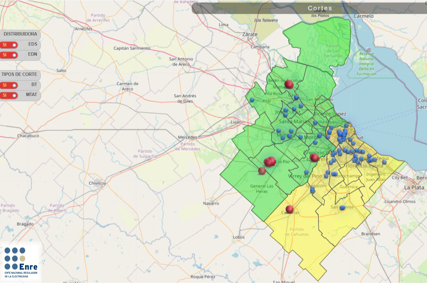Screen dimensions: 427x283
Task: Click the Partido de San Fernando label
Action: (333, 51)
